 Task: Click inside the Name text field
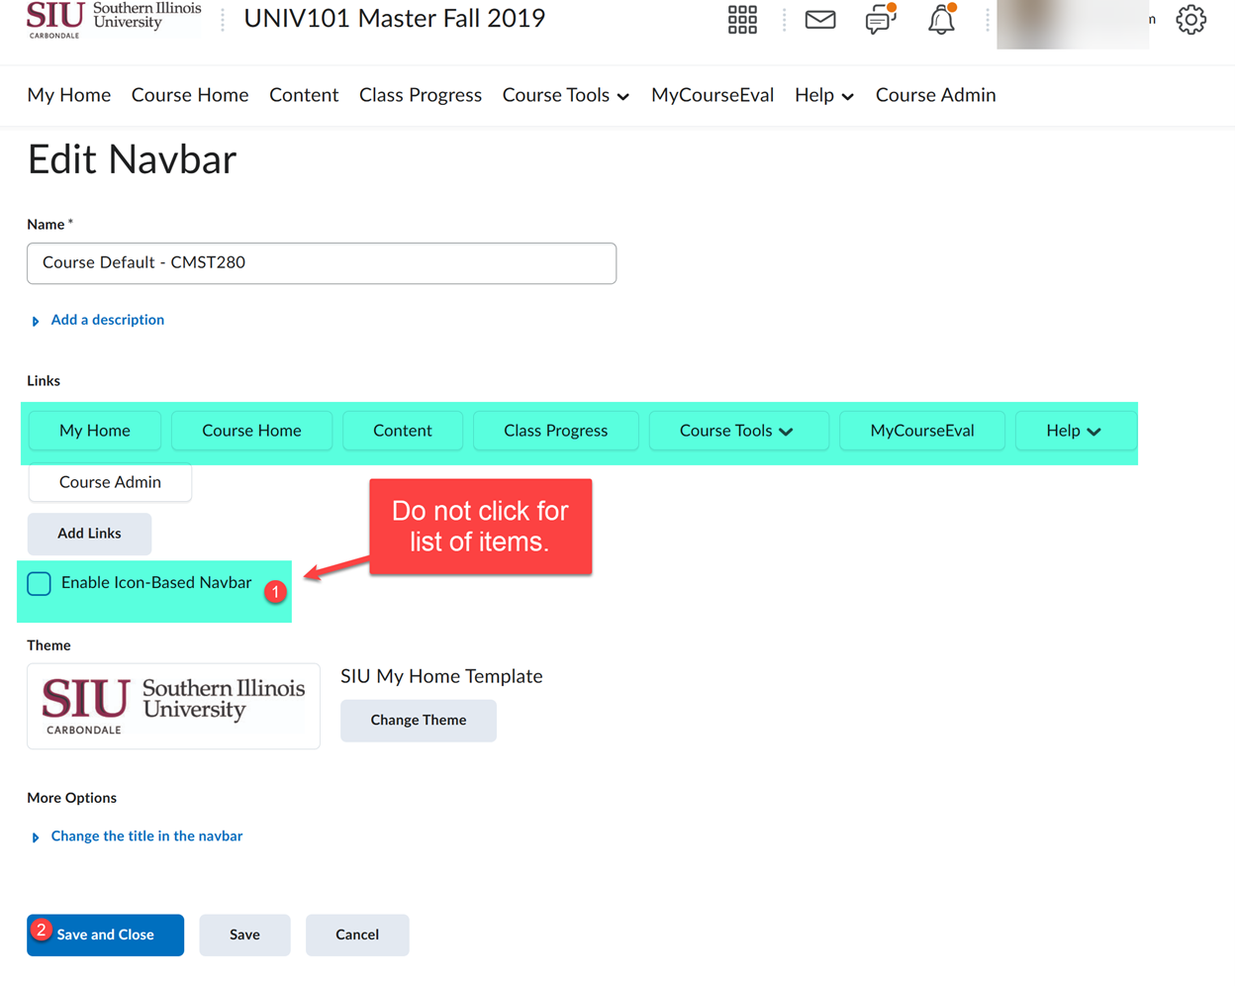point(322,263)
